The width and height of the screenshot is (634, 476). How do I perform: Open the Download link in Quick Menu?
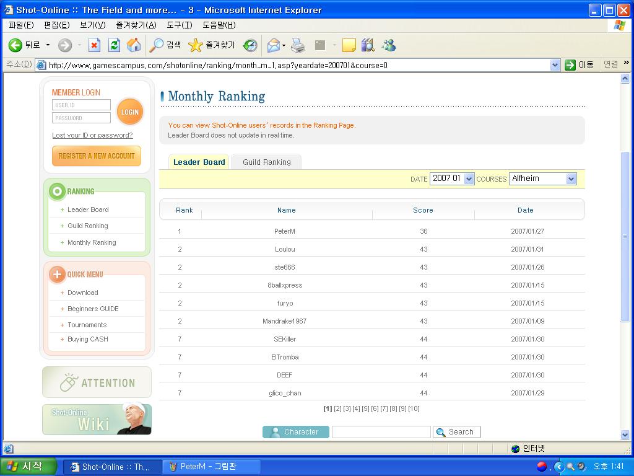pyautogui.click(x=82, y=293)
